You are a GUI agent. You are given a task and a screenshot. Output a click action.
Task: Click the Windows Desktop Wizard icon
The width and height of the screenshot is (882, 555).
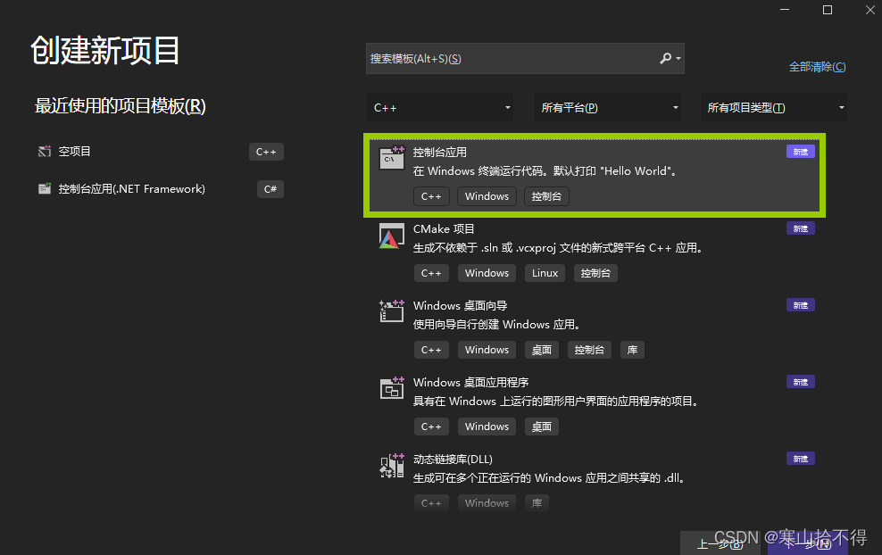pyautogui.click(x=392, y=311)
